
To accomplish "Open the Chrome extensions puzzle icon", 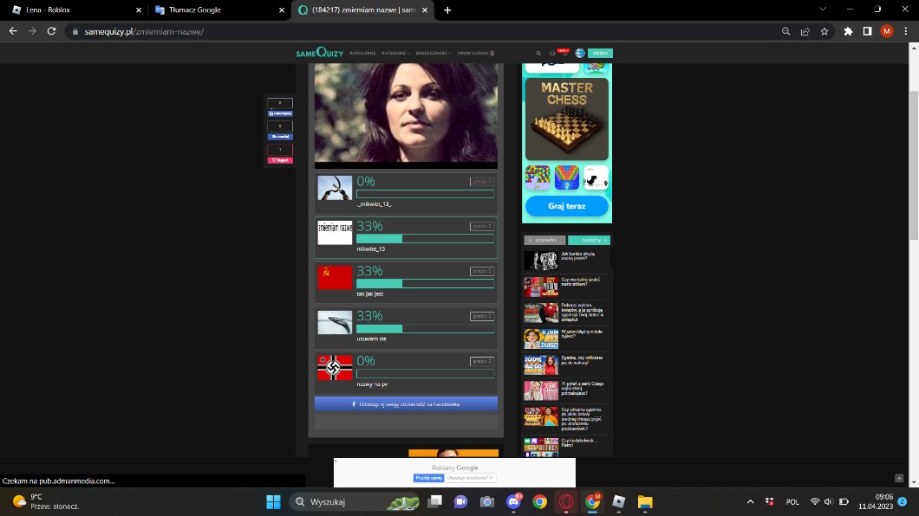I will tap(848, 31).
